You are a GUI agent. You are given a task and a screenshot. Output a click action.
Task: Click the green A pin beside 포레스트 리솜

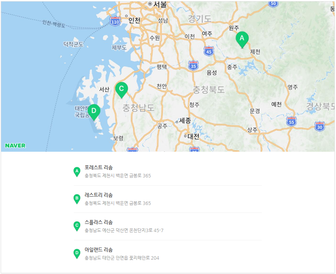[77, 172]
